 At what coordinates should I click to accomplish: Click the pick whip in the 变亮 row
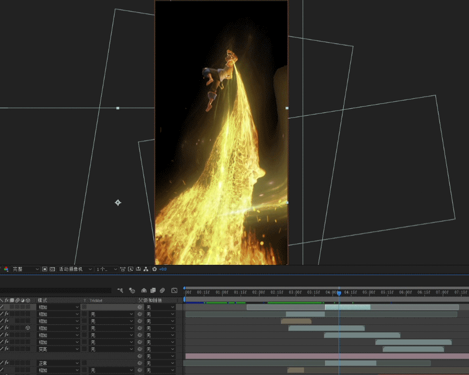[140, 349]
